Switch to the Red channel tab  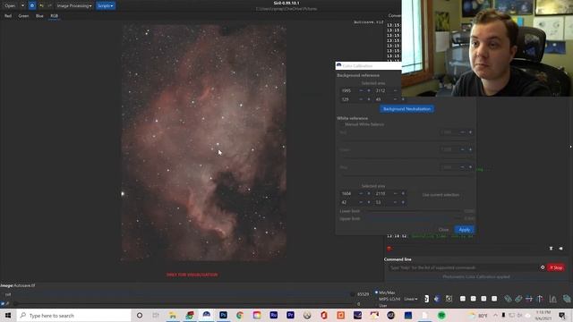8,16
